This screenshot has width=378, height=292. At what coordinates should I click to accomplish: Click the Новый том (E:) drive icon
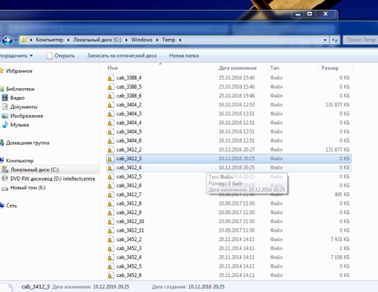5,188
